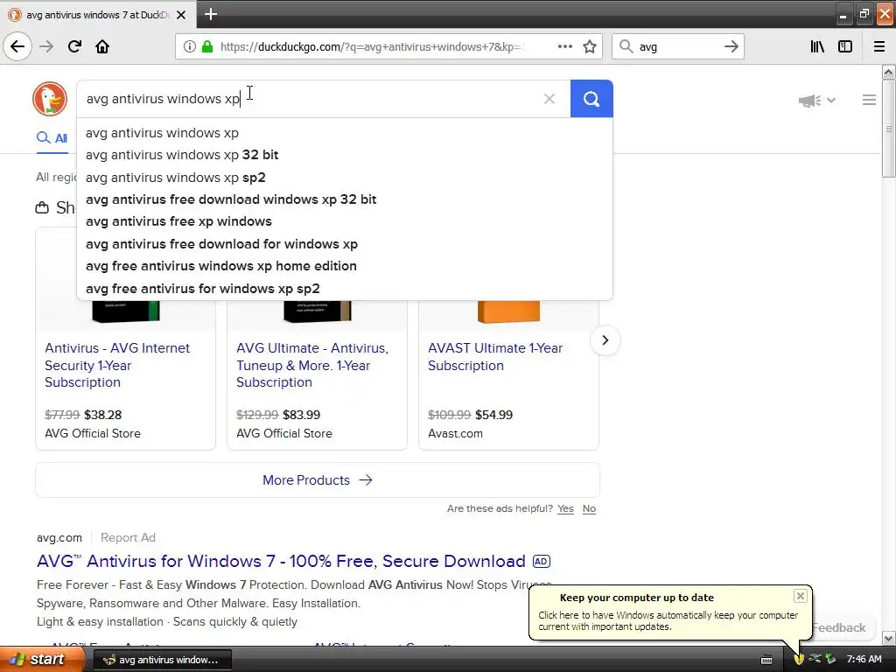Open AVAST Ultimate 1-Year Subscription link
896x672 pixels.
tap(495, 357)
